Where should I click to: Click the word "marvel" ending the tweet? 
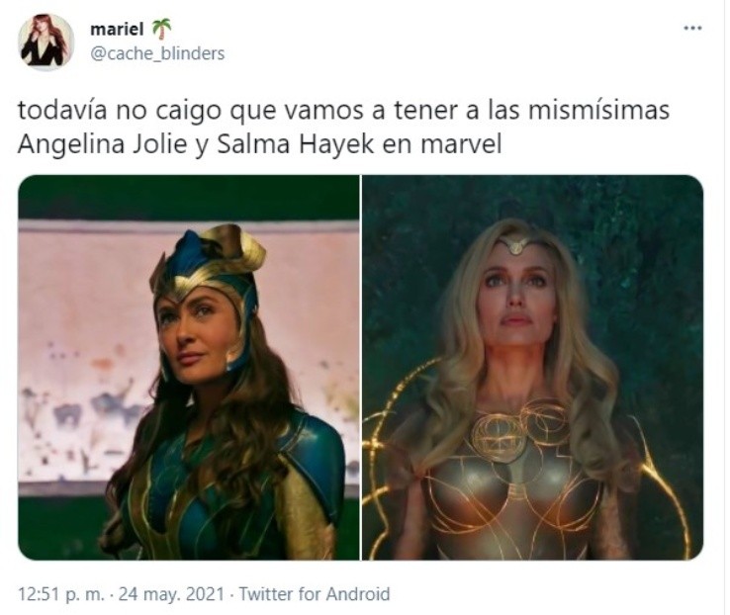tap(461, 144)
